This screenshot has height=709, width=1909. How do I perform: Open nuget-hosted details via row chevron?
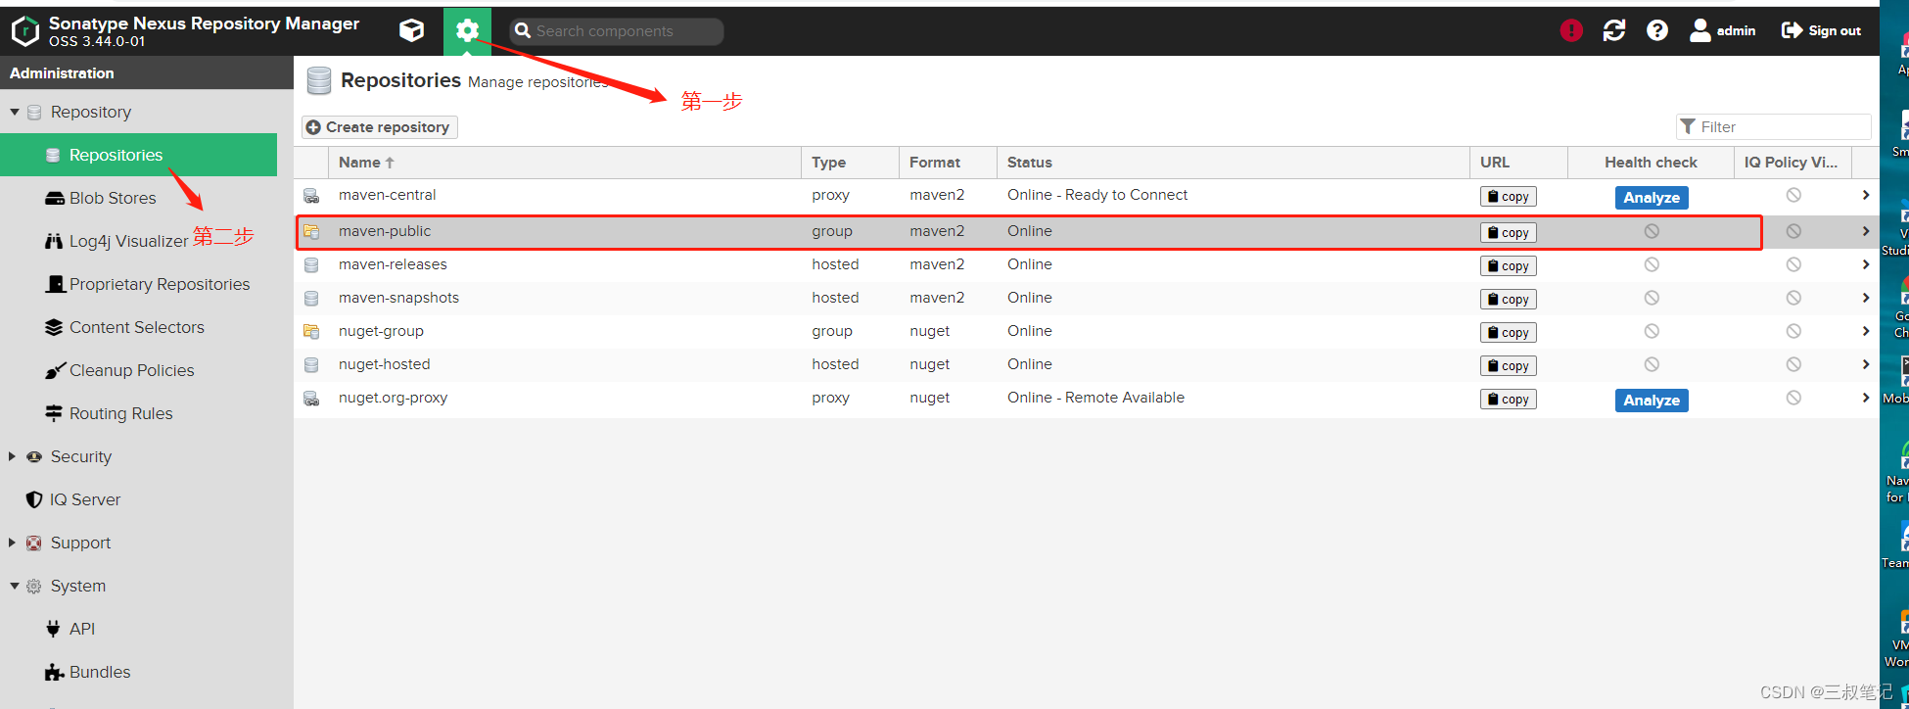tap(1866, 364)
